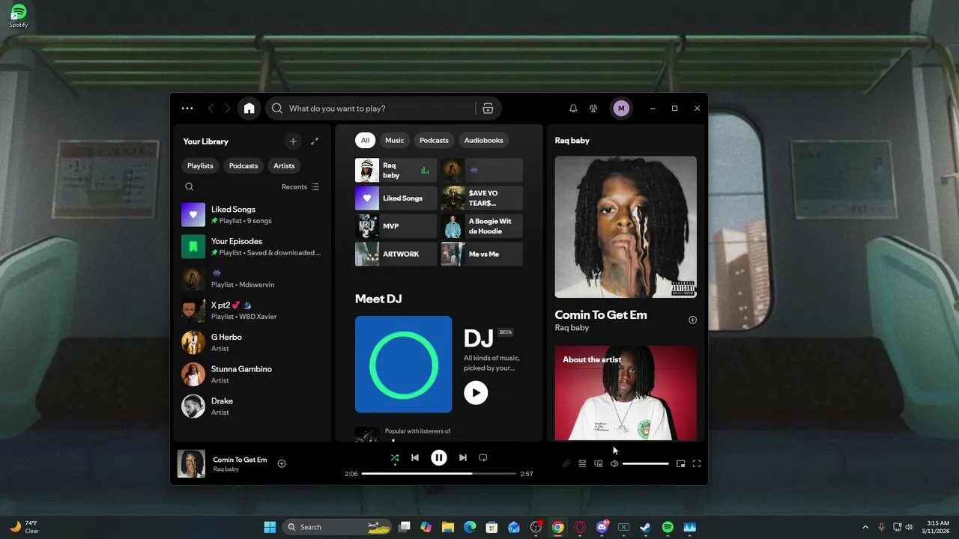This screenshot has height=539, width=959.
Task: Search within Your Library magnifier icon
Action: tap(189, 186)
